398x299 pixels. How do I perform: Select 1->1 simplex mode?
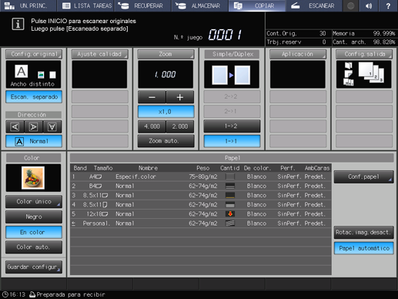[232, 141]
